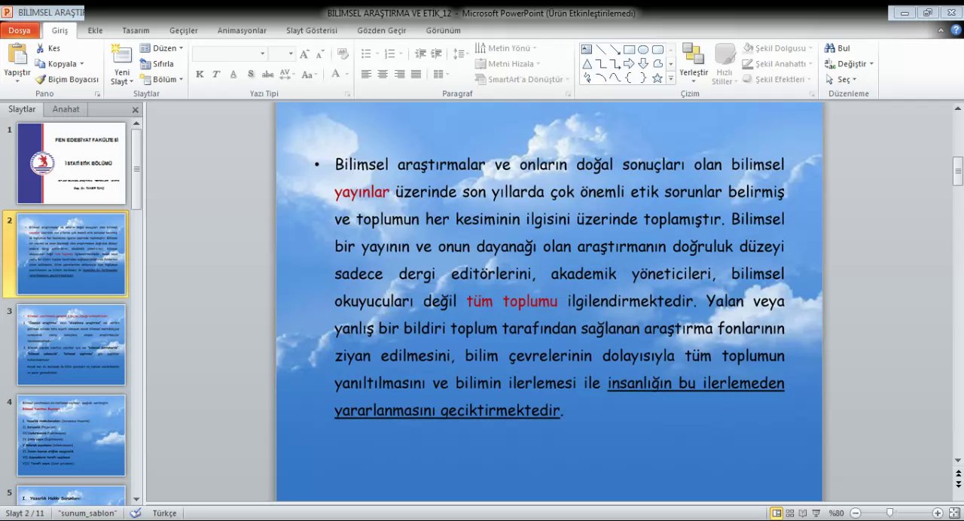
Task: Select the isosceles triangle shape
Action: point(587,64)
